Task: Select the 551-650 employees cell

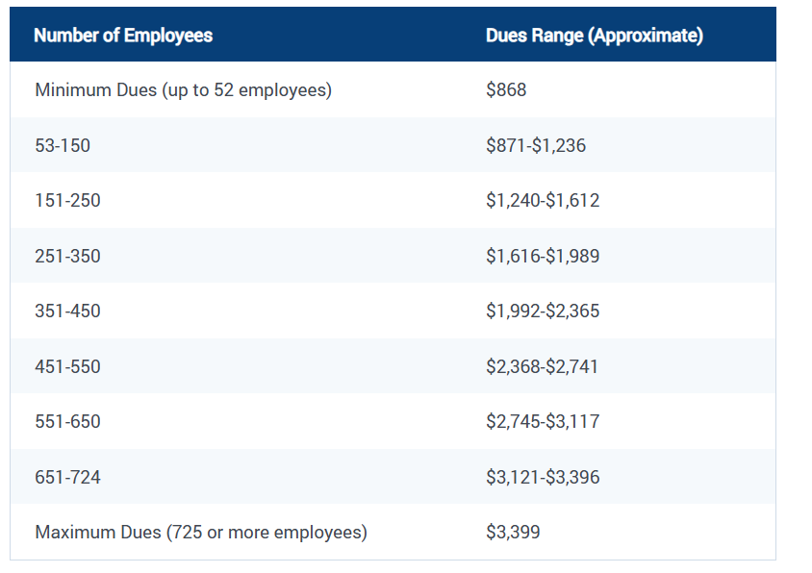Action: [x=67, y=422]
